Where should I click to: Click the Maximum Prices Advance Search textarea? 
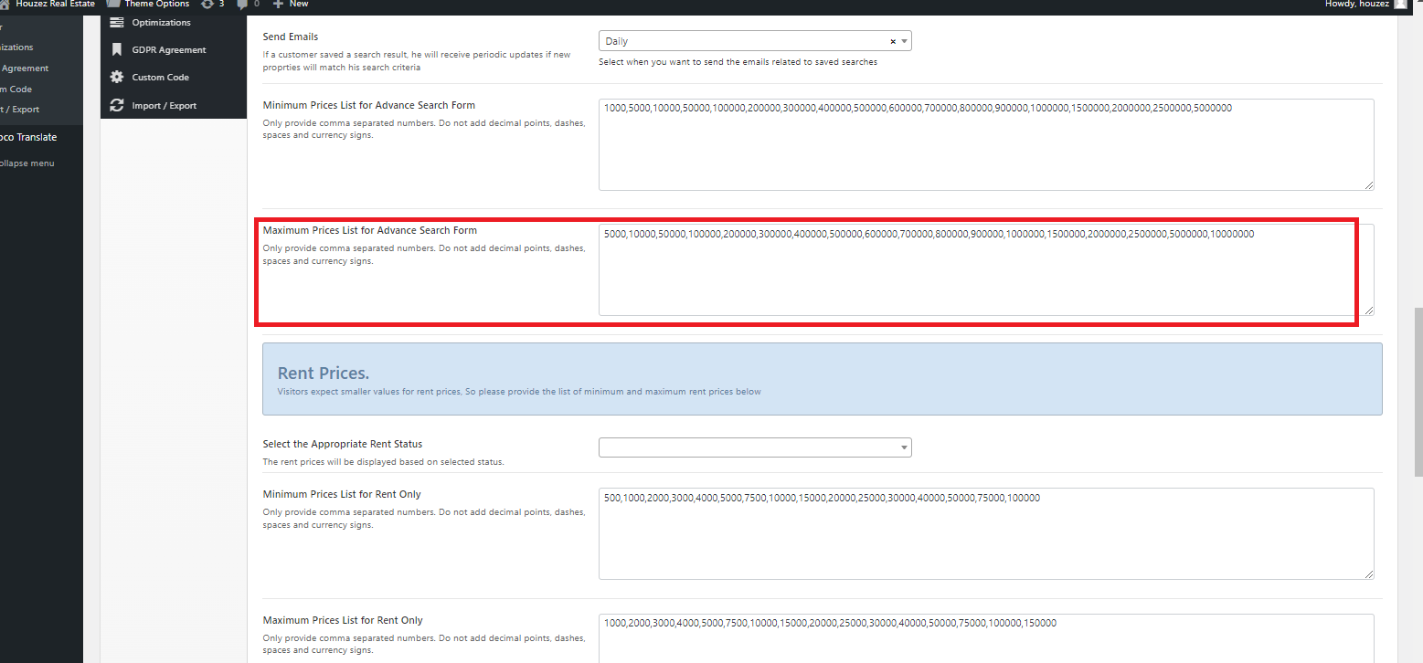point(986,270)
